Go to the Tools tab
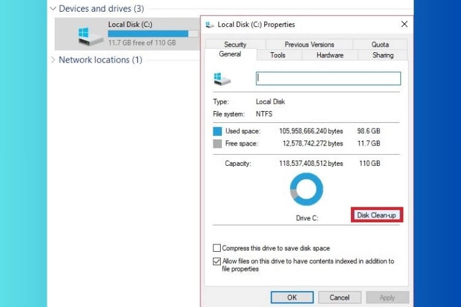The image size is (461, 307). pos(278,55)
